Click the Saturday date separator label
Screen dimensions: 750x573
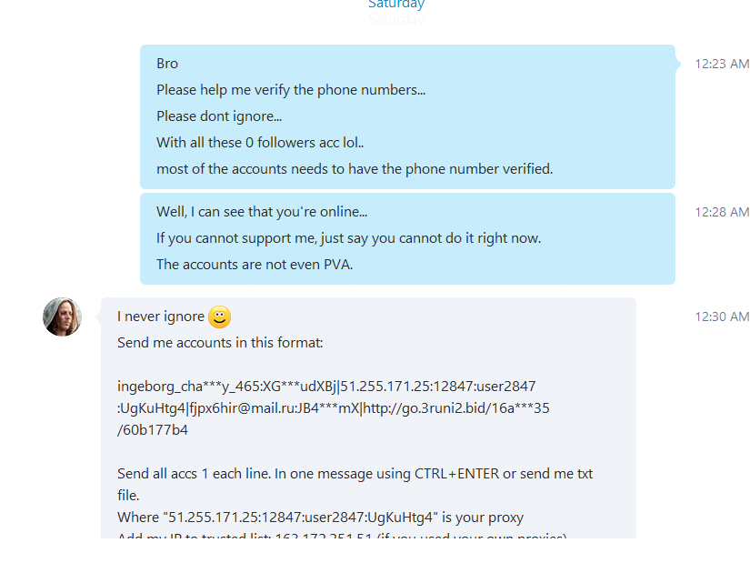pyautogui.click(x=396, y=5)
